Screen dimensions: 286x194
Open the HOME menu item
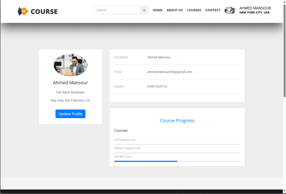point(158,10)
